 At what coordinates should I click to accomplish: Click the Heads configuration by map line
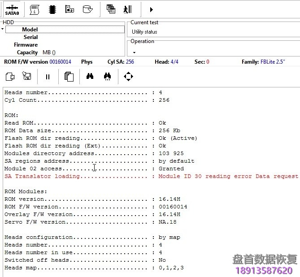pyautogui.click(x=92, y=237)
